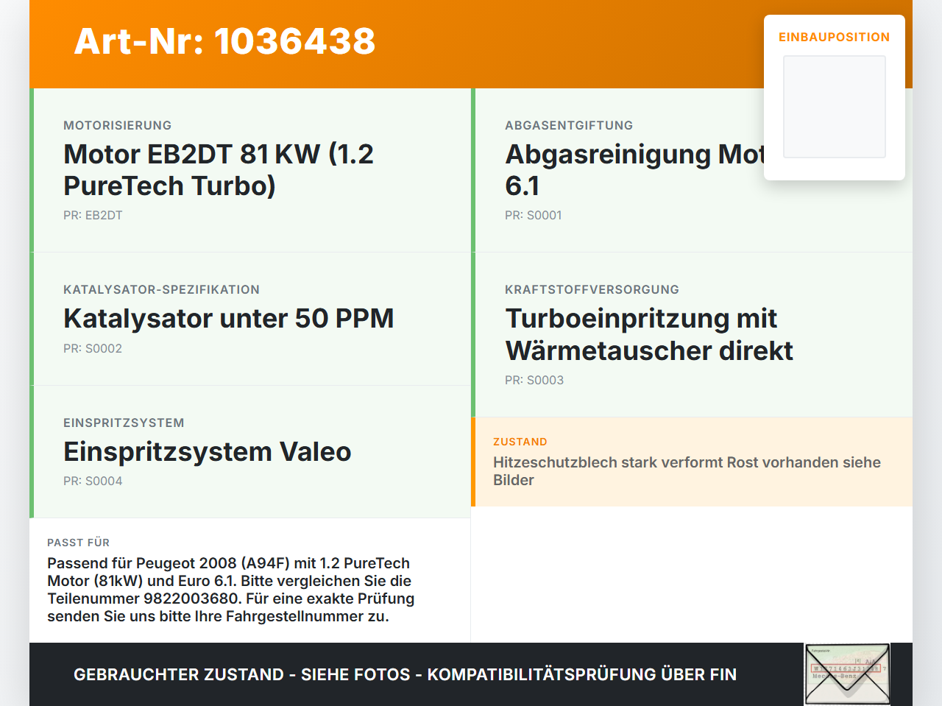Select the Art-Nr: 1036438 title
This screenshot has width=942, height=706.
225,41
